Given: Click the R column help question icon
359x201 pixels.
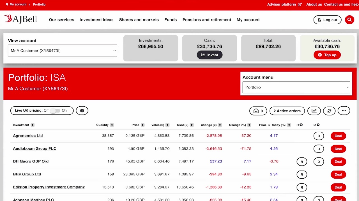Looking at the screenshot, I should pos(301,125).
